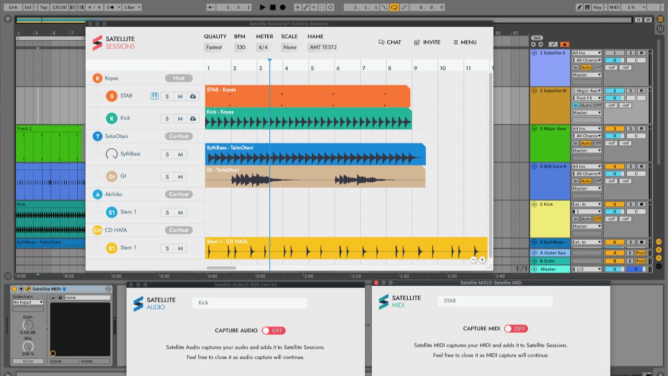Image resolution: width=668 pixels, height=376 pixels.
Task: Adjust the Mix knob on Satellite MIDI device
Action: coord(28,346)
